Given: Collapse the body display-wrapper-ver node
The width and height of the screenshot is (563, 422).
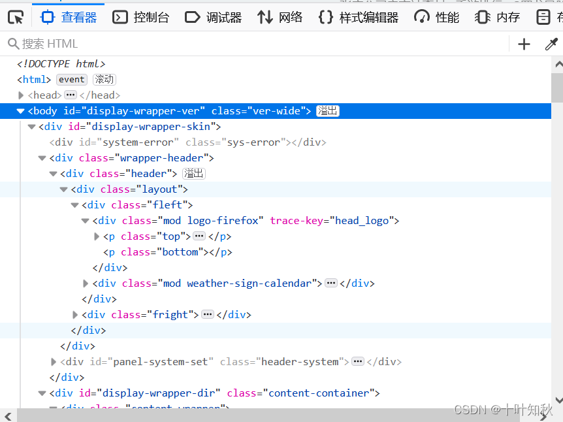Looking at the screenshot, I should 20,111.
